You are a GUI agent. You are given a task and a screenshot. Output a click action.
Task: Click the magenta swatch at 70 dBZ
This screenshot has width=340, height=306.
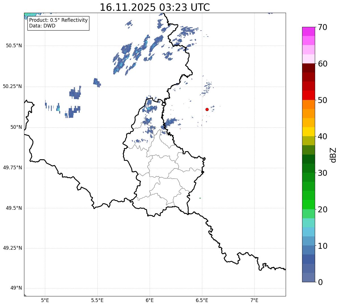[x=309, y=31]
